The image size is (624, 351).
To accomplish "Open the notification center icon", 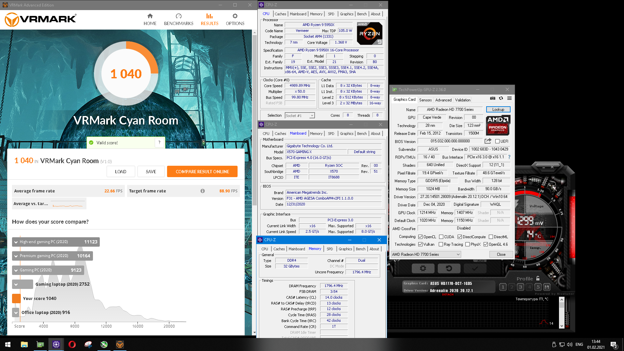I will tap(614, 344).
